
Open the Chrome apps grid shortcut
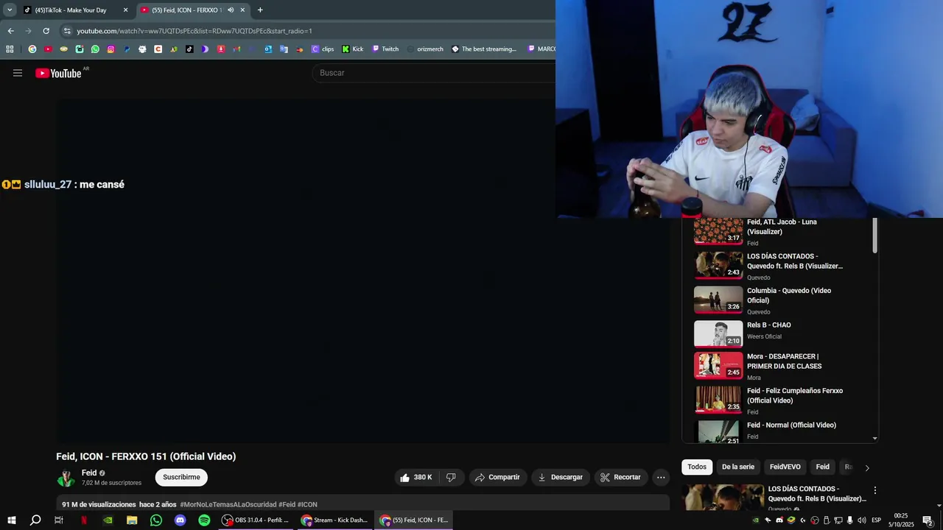pos(10,49)
